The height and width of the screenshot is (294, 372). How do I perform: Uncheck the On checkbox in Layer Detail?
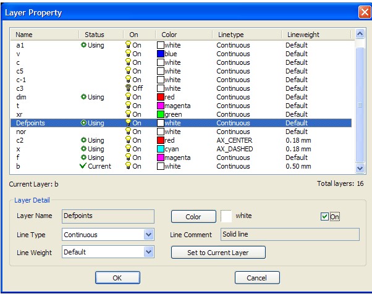click(x=325, y=217)
